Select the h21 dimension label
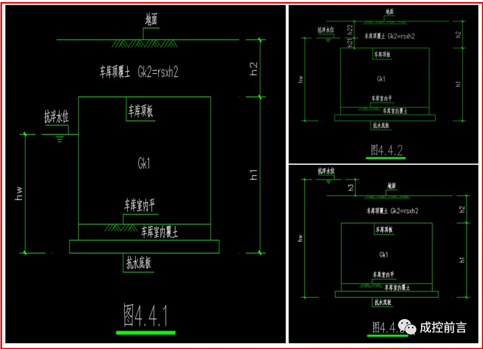This screenshot has height=349, width=483. tap(349, 42)
